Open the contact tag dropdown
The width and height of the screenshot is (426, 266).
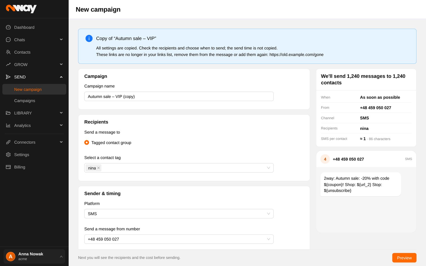click(179, 168)
